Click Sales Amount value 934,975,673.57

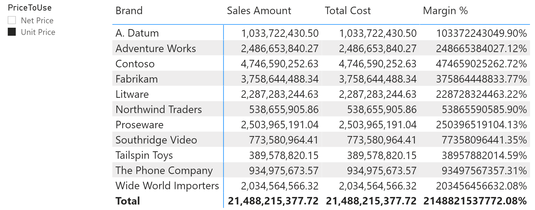(284, 170)
